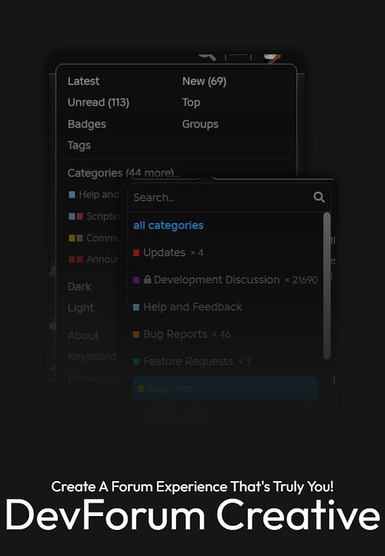Click the orange Bug Reports badge

(136, 334)
